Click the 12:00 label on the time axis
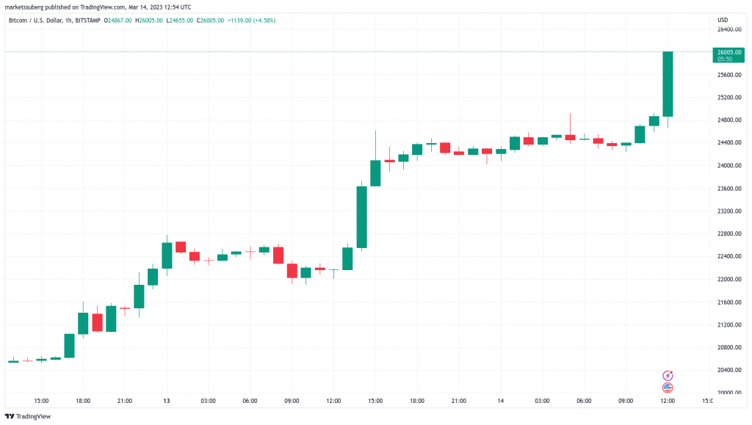 click(667, 402)
